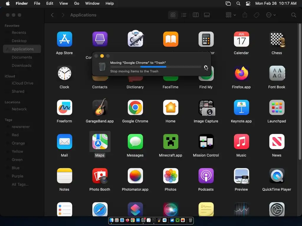Stop moving Google Chrome to Trash

click(x=206, y=67)
